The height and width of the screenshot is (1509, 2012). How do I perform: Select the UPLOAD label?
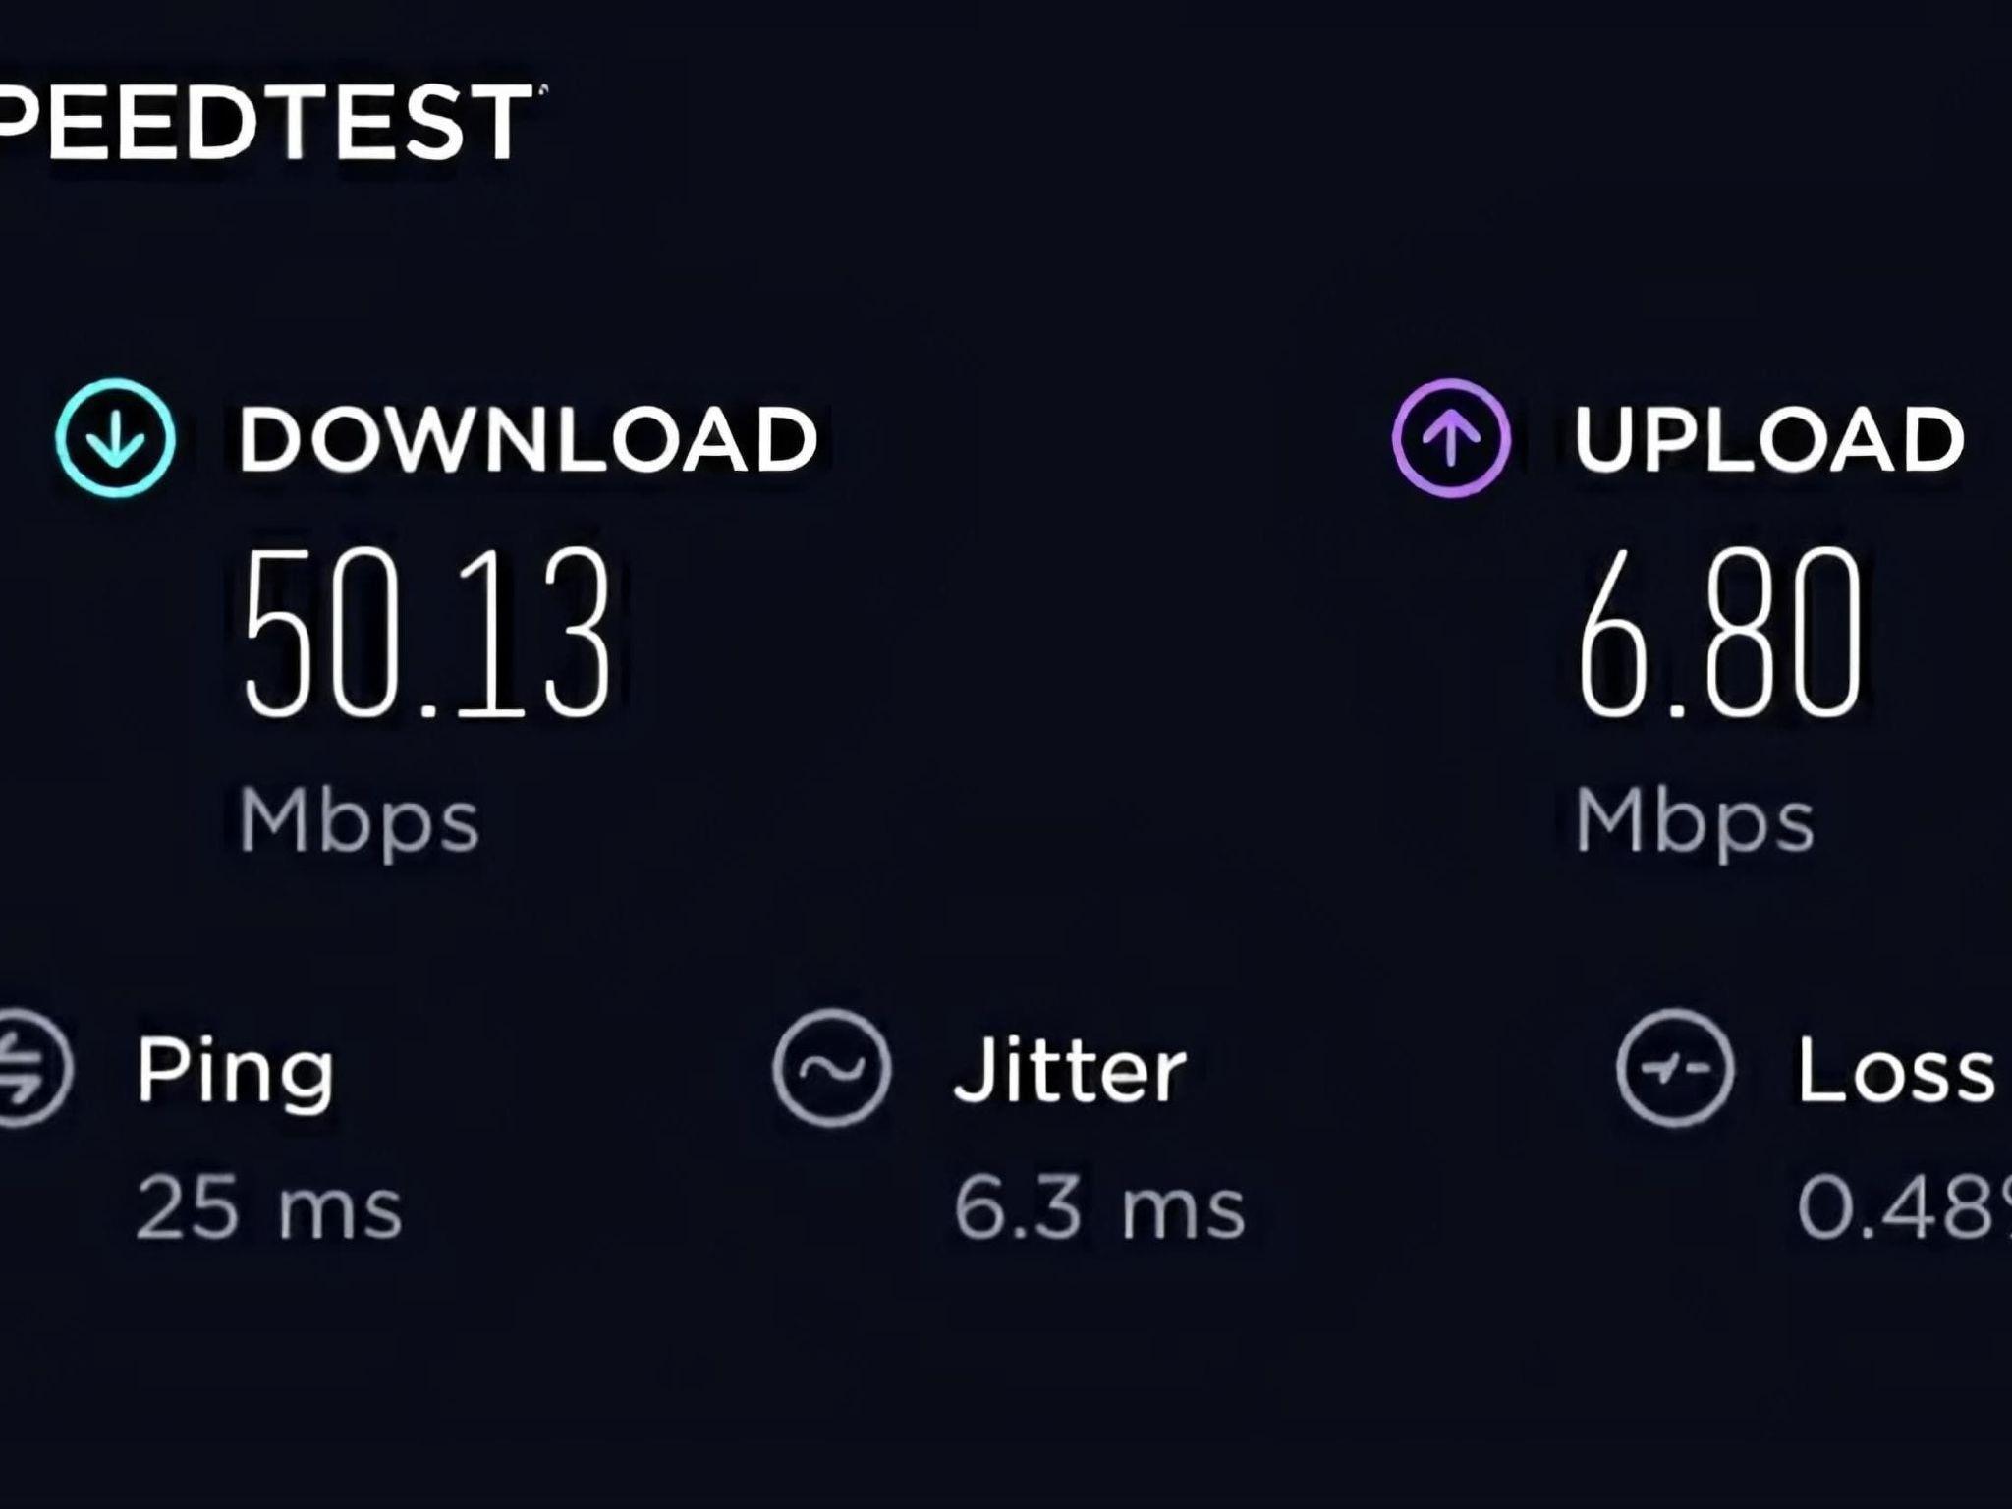tap(1768, 439)
